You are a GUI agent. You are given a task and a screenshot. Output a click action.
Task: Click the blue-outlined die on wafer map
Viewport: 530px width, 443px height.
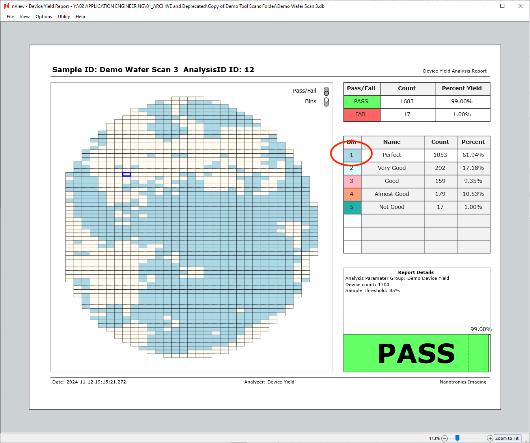pos(127,174)
